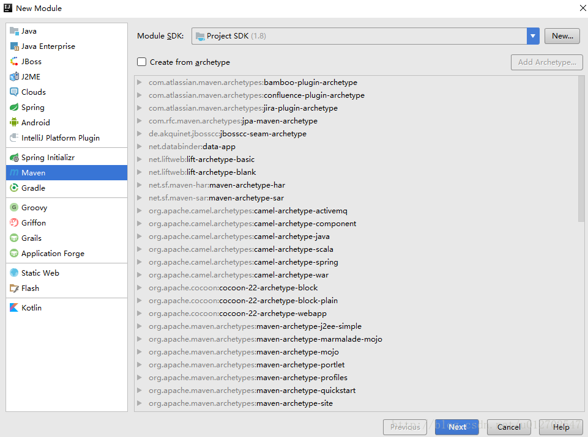Select the JBoss module icon
The image size is (588, 437).
point(14,62)
